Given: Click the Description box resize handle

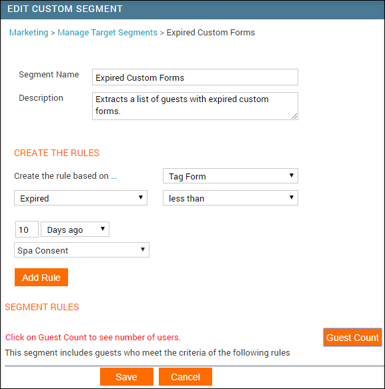Looking at the screenshot, I should pos(294,116).
